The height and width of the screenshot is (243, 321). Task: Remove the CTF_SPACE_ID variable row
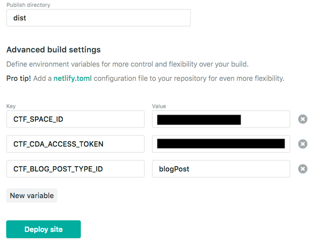(x=303, y=119)
